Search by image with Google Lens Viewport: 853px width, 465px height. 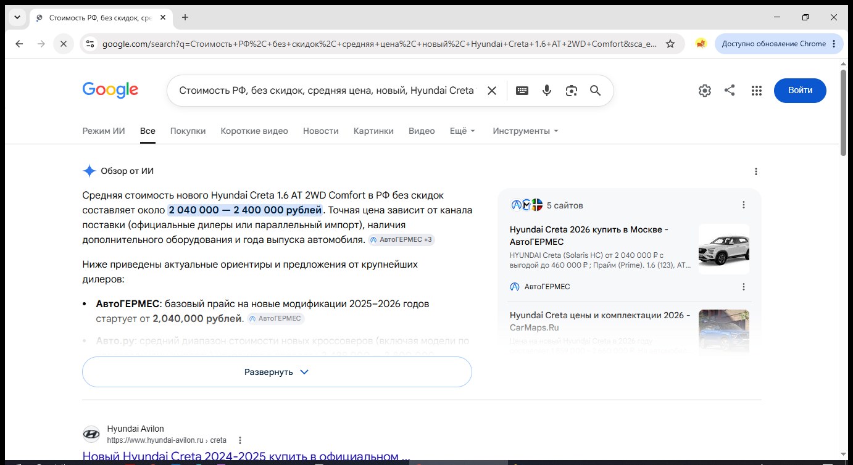(572, 91)
